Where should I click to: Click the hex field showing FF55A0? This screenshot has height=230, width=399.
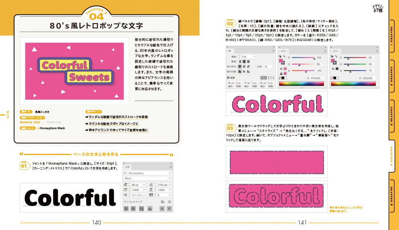point(317,78)
